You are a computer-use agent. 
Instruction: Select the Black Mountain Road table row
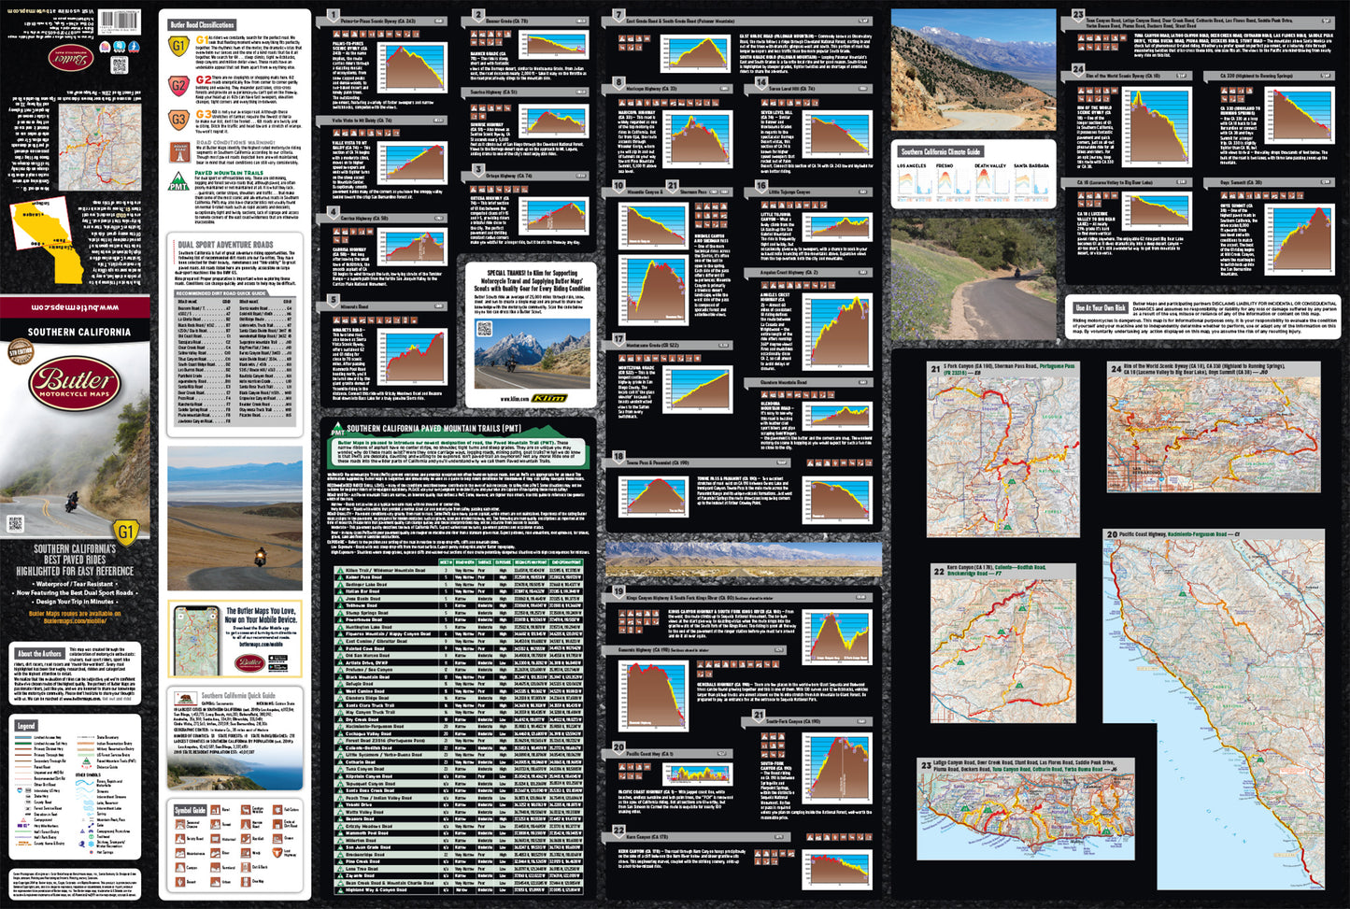(459, 676)
